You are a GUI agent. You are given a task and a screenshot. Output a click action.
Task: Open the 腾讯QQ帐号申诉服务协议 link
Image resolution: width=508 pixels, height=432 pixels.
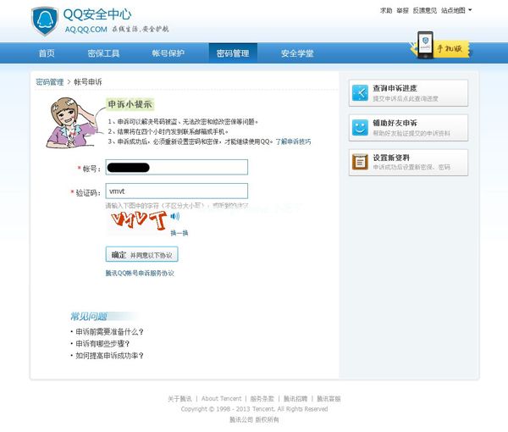point(140,273)
